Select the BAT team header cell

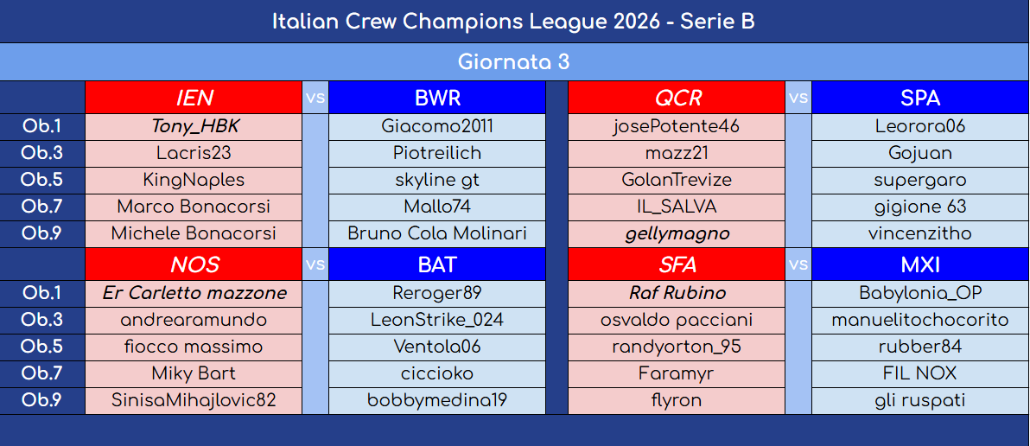(x=437, y=264)
